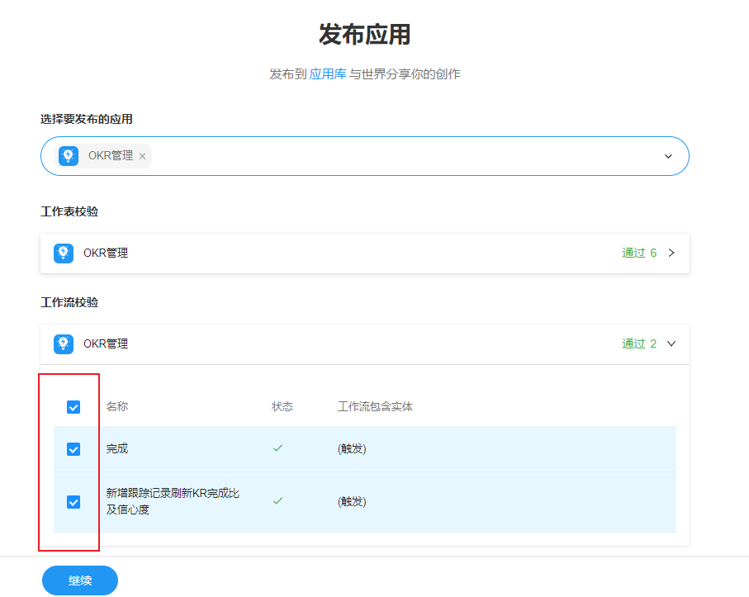Click the OKR管理 icon under 工作流校验

64,344
